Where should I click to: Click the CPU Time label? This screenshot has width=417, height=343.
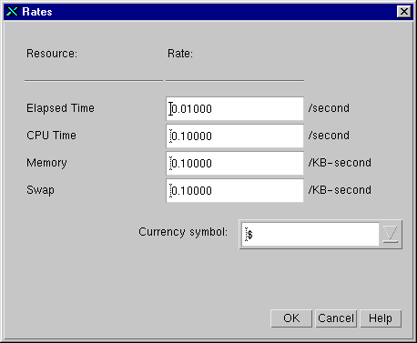(x=51, y=136)
